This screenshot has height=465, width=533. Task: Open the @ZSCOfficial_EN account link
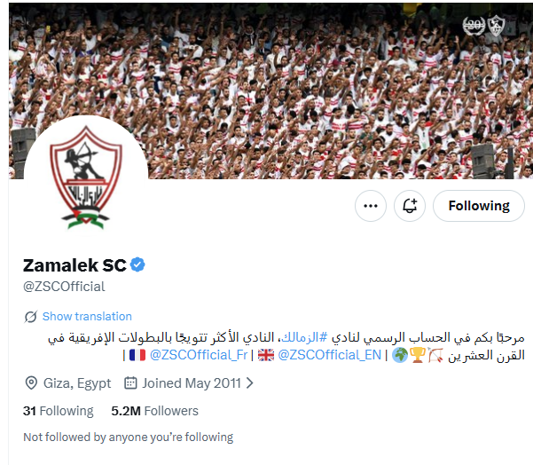click(x=329, y=355)
